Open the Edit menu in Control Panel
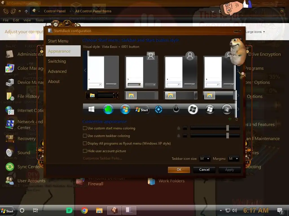 click(16, 20)
